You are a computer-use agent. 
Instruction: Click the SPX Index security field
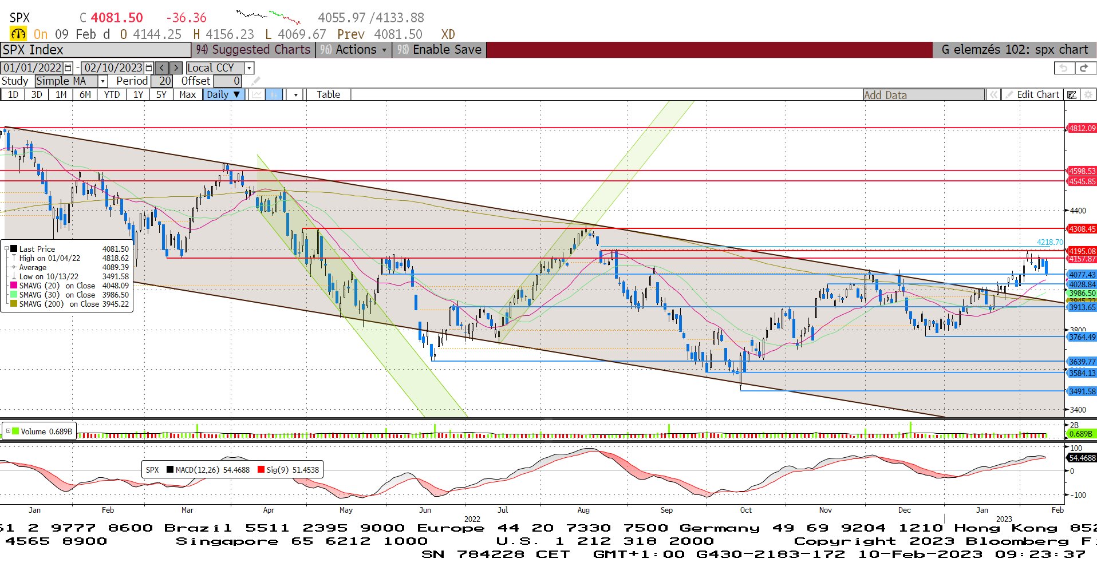96,50
